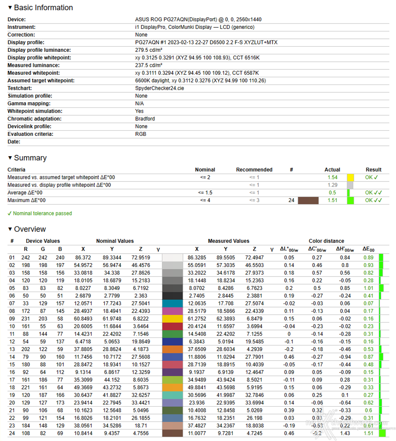Click the ΔE00 column header
This screenshot has width=396, height=441.
[368, 249]
